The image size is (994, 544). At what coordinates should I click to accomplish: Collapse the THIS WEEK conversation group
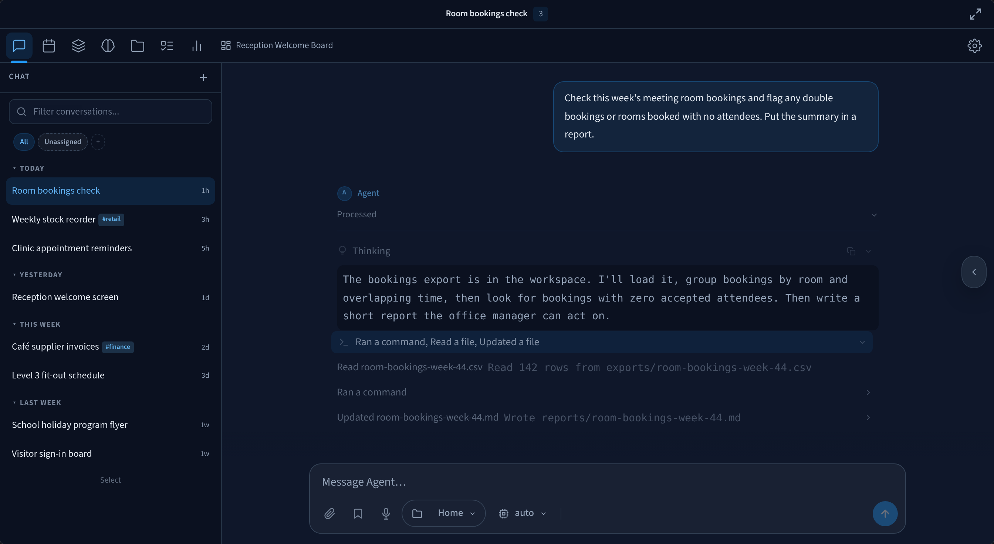coord(37,324)
